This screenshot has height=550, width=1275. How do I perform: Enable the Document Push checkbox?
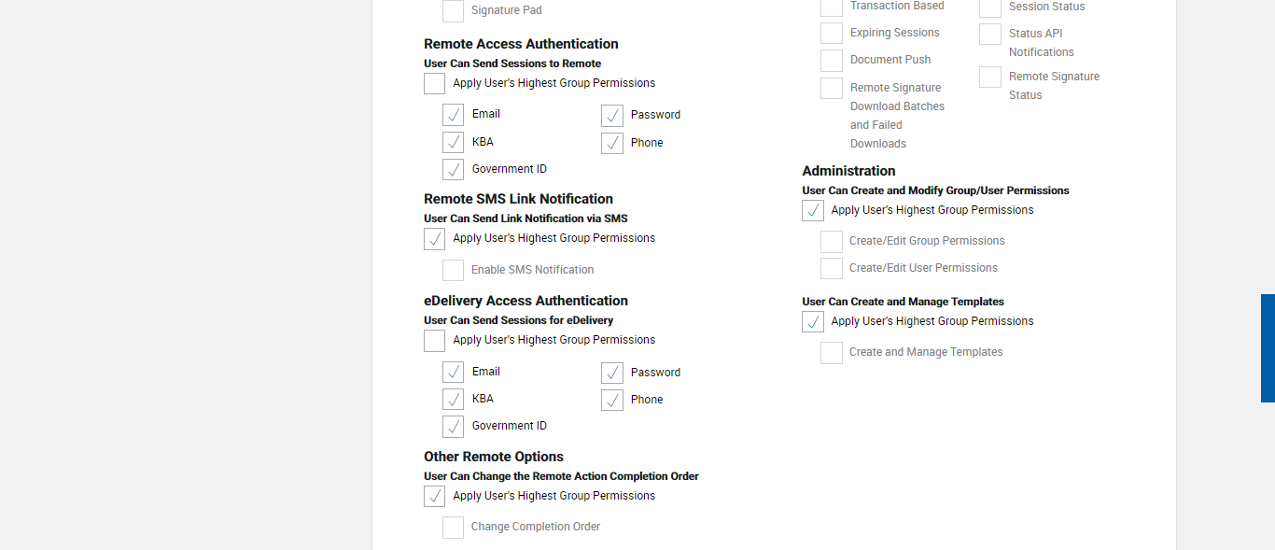tap(832, 61)
